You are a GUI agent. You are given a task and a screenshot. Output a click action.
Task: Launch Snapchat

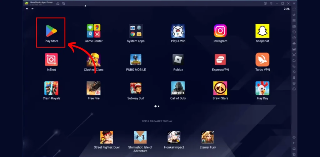pyautogui.click(x=262, y=31)
